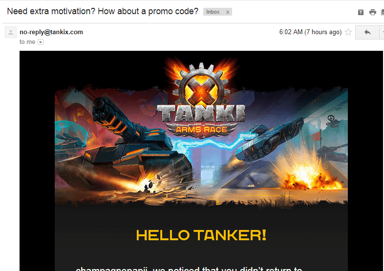The width and height of the screenshot is (384, 271).
Task: Click the sender address no-reply@tankix.com
Action: 51,32
